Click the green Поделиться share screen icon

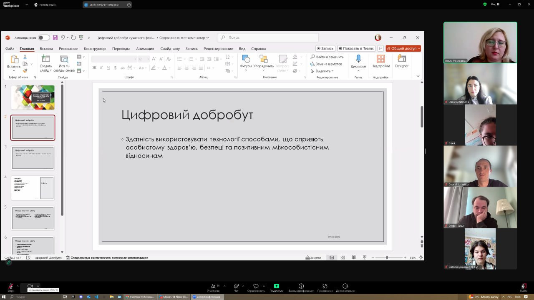276,287
